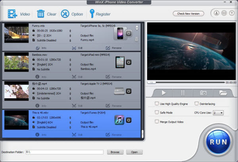
Task: Click the user account icon at top right
Action: pos(217,13)
